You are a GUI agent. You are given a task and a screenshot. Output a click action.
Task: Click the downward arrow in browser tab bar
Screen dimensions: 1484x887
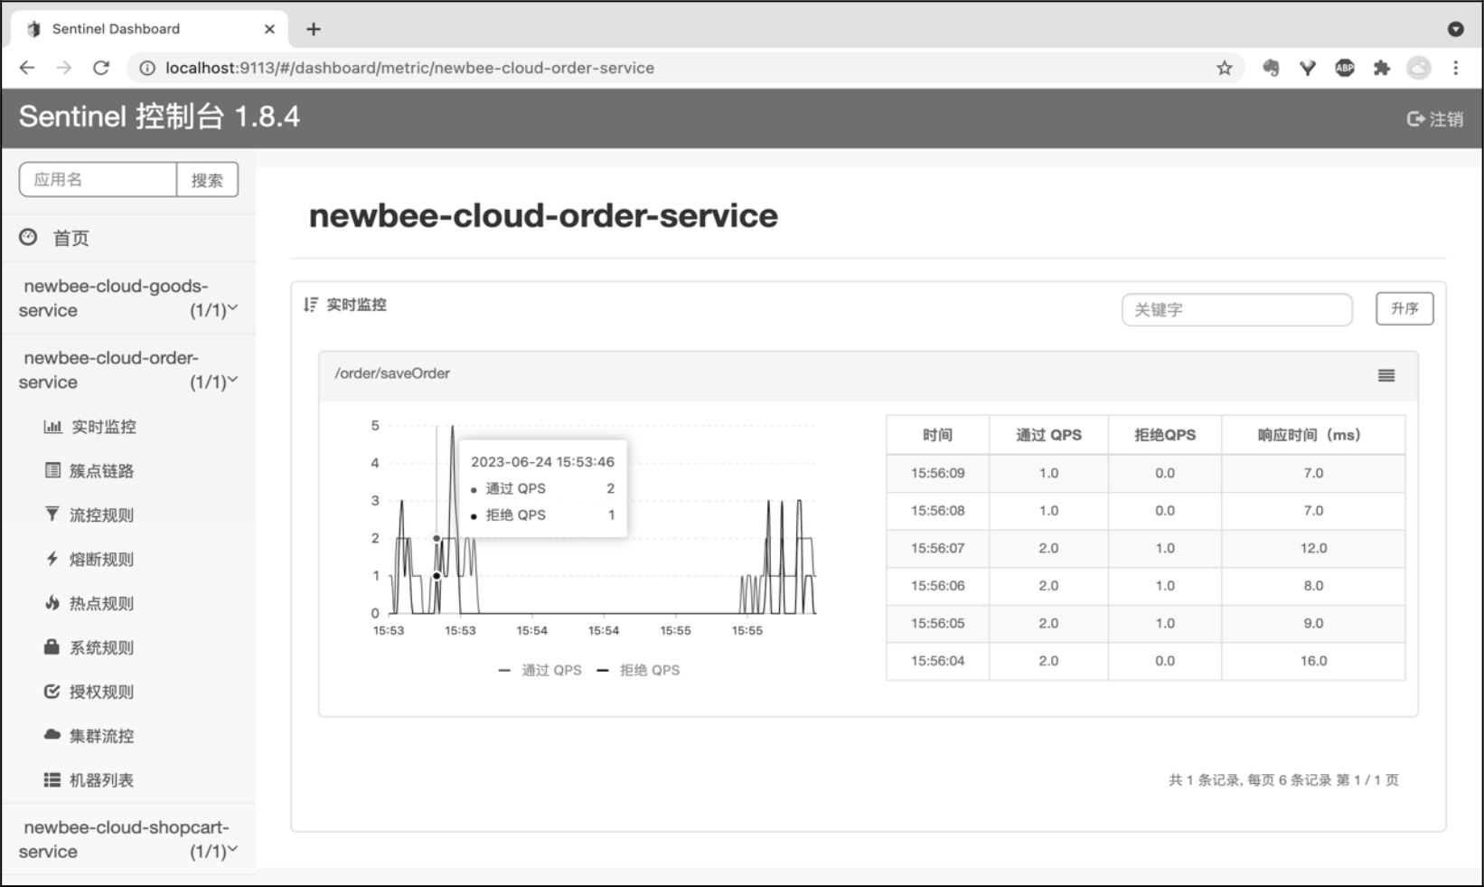[x=1455, y=29]
